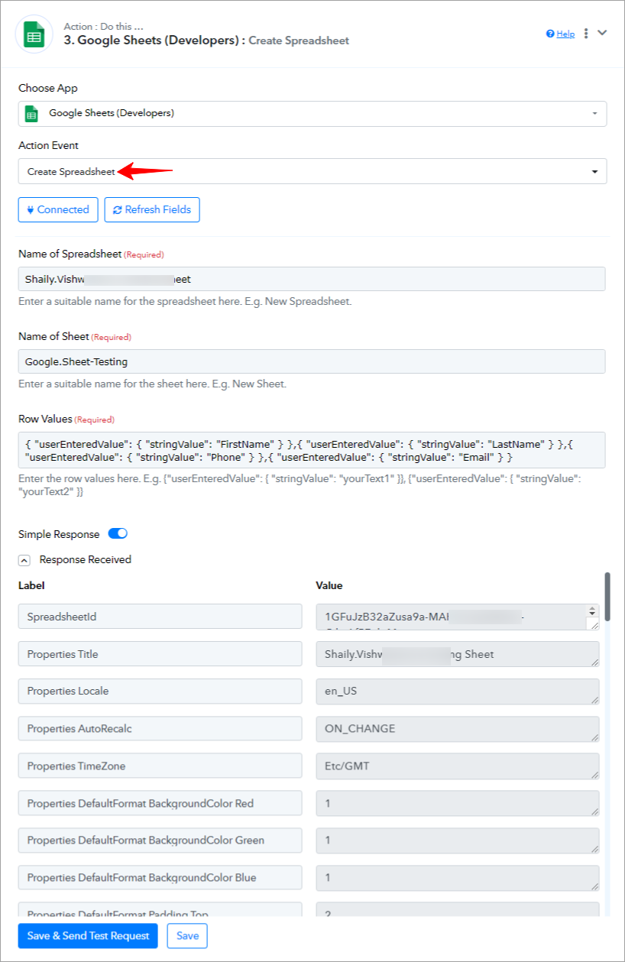Viewport: 625px width, 962px height.
Task: Click the SpreadsheetId value stepper arrows
Action: pos(592,611)
